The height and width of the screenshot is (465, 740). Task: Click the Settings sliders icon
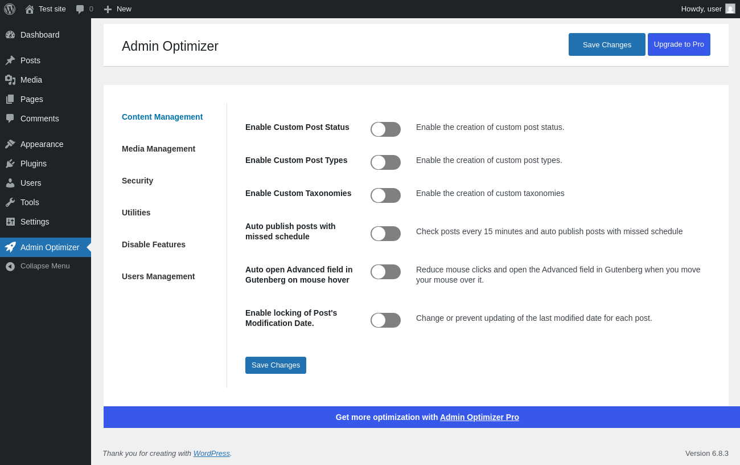10,222
